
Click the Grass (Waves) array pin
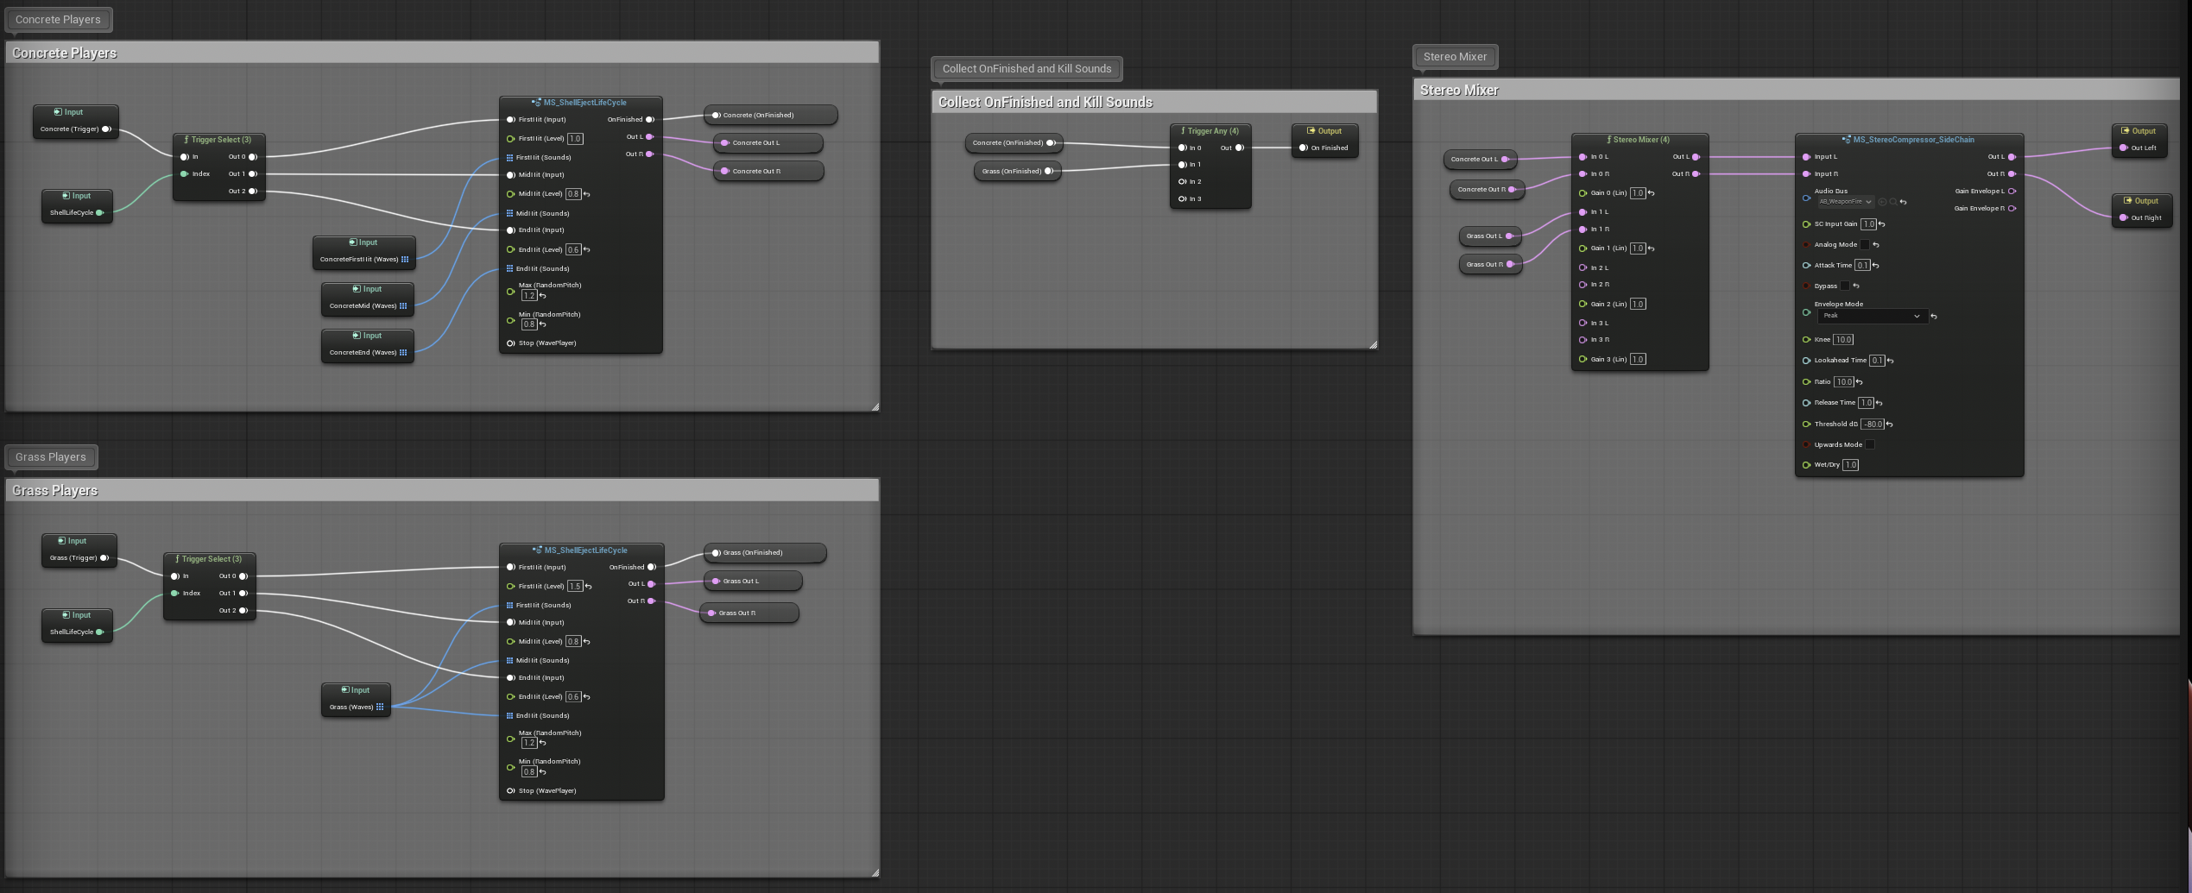tap(380, 707)
